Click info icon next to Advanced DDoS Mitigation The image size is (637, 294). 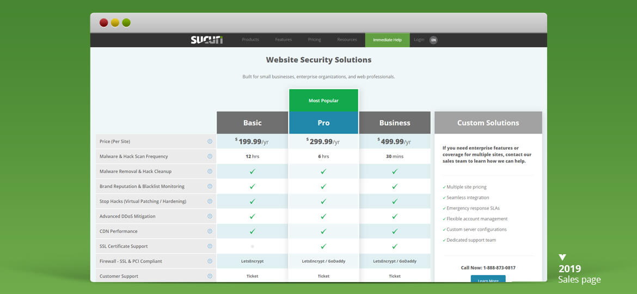click(x=210, y=216)
